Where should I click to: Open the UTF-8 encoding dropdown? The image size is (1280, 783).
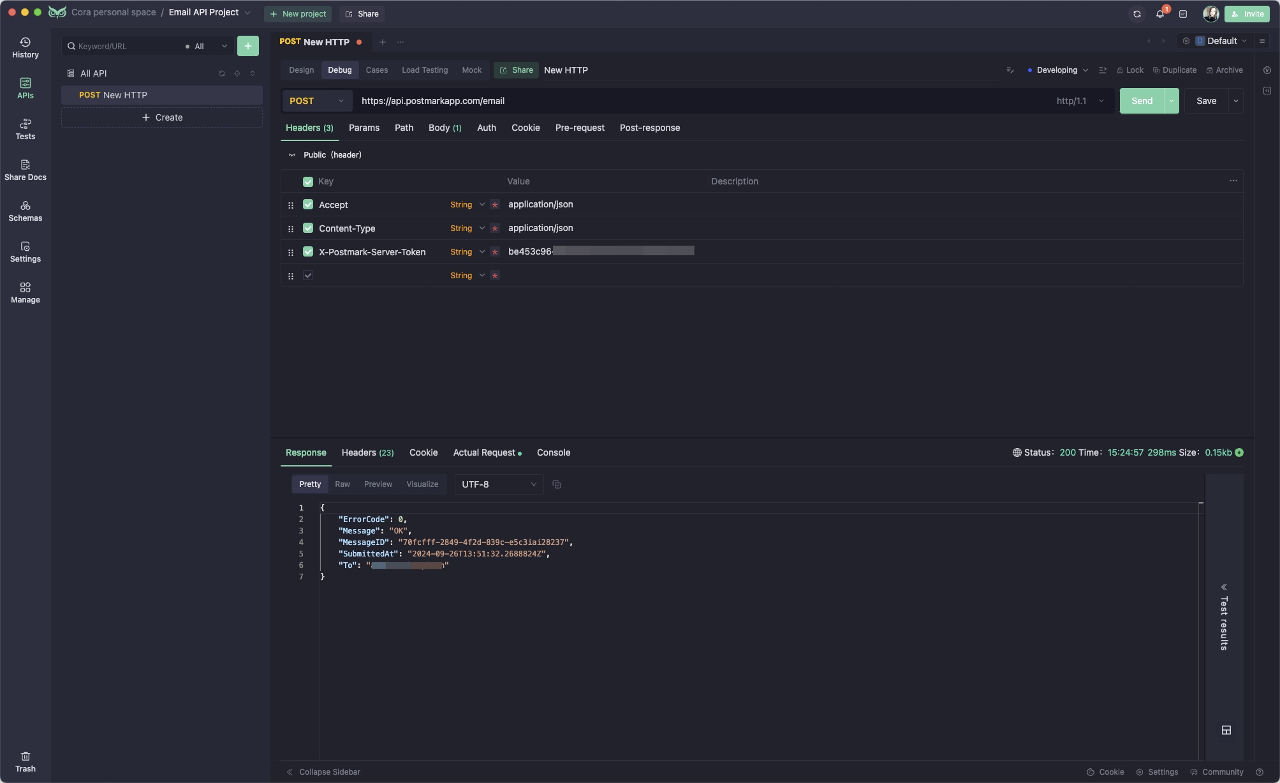tap(499, 484)
